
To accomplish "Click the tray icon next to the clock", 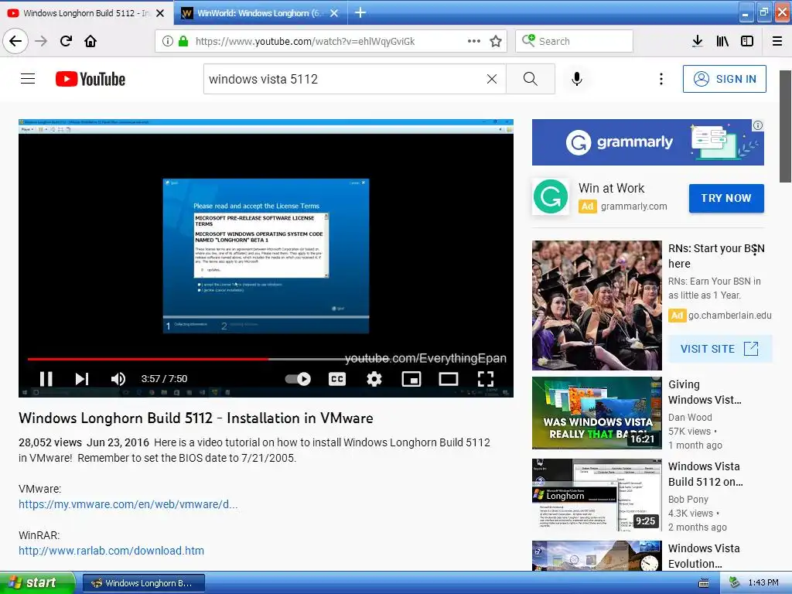I will click(x=734, y=583).
